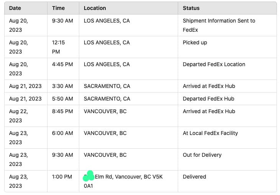Viewport: 280px width, 195px height.
Task: Click the green blob covering the address number
Action: [89, 176]
